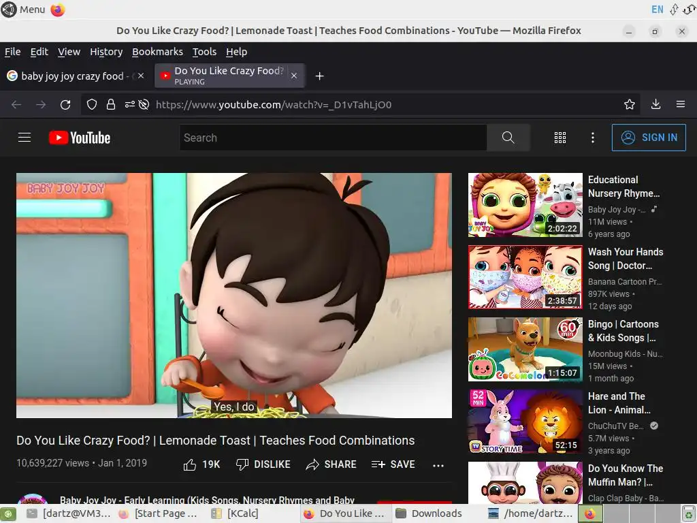This screenshot has width=697, height=523.
Task: Open more actions ellipsis below video
Action: pyautogui.click(x=438, y=465)
